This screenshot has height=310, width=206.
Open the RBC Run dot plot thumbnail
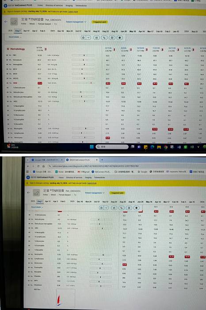pyautogui.click(x=65, y=298)
